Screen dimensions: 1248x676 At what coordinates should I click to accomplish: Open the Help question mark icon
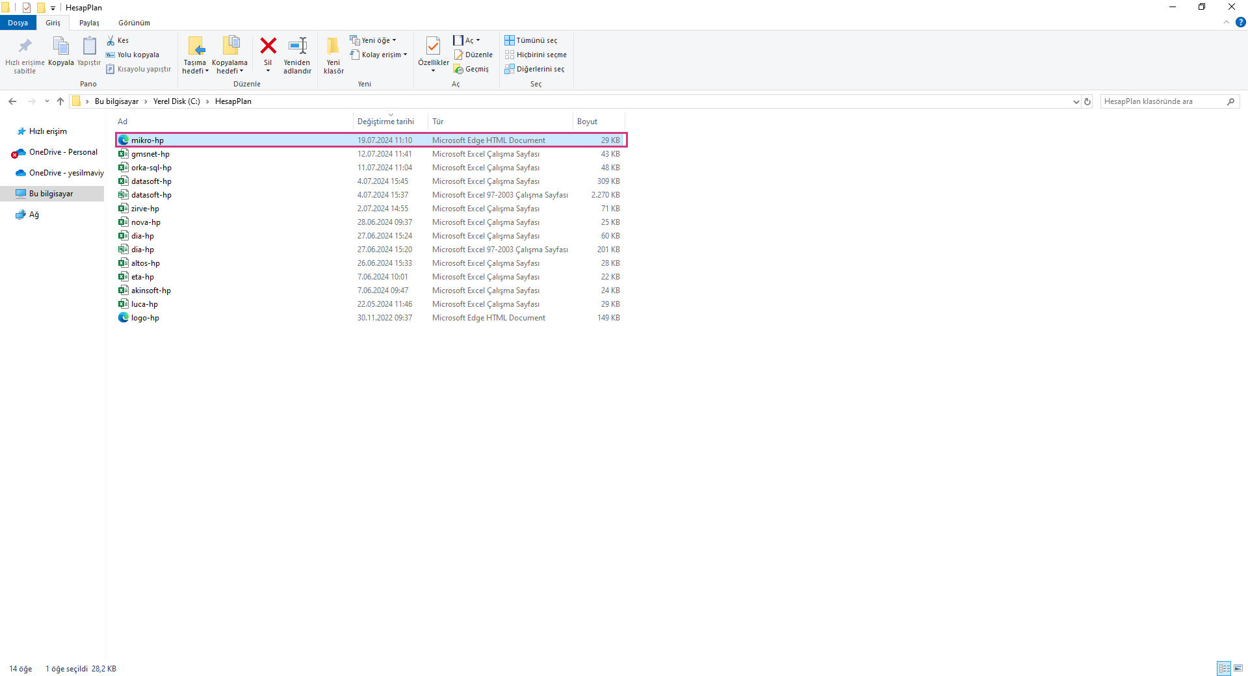(x=1240, y=22)
